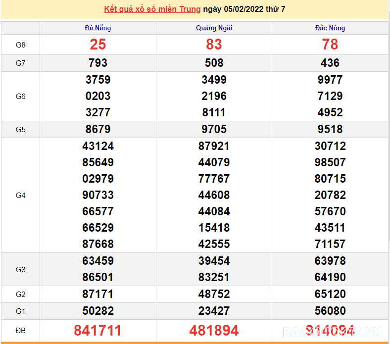
Task: Select the G3 result 64190
Action: (x=330, y=277)
